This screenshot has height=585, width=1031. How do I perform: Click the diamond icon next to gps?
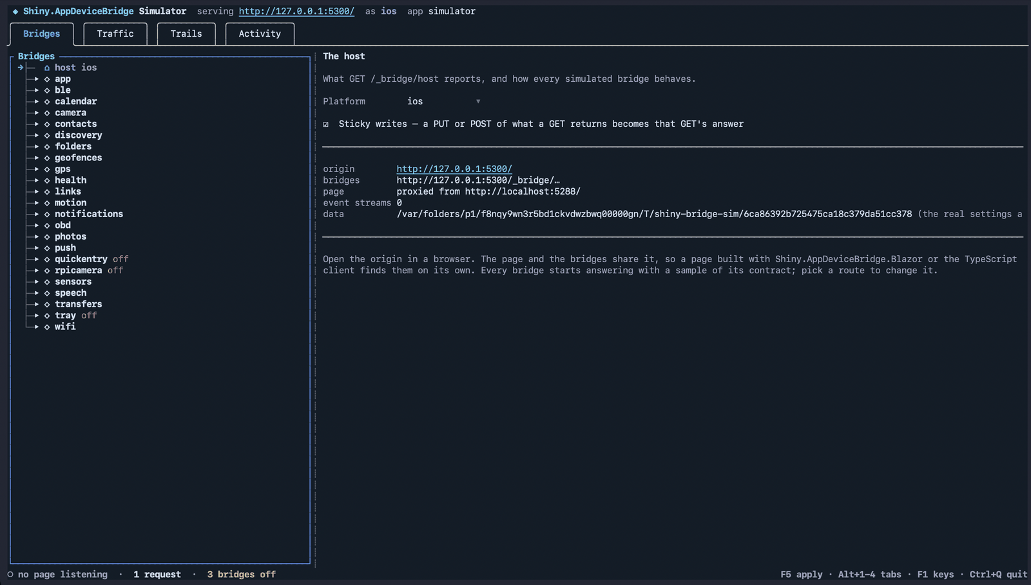47,169
